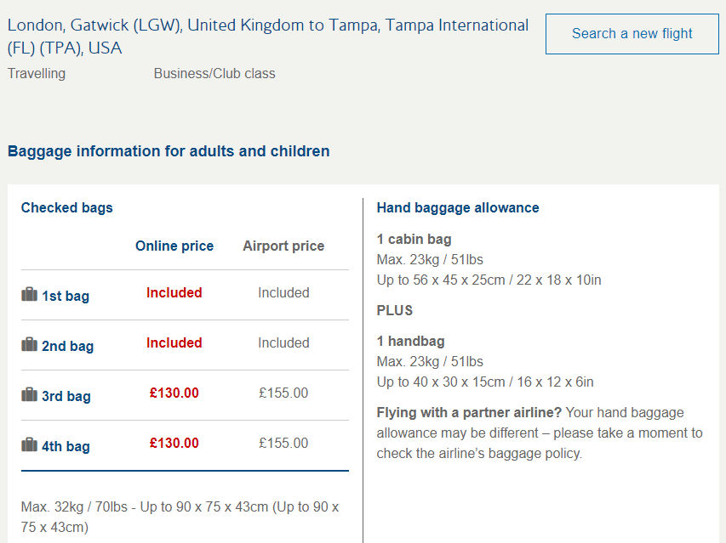Click the red Included price for 1st bag
The width and height of the screenshot is (726, 543).
pyautogui.click(x=174, y=293)
